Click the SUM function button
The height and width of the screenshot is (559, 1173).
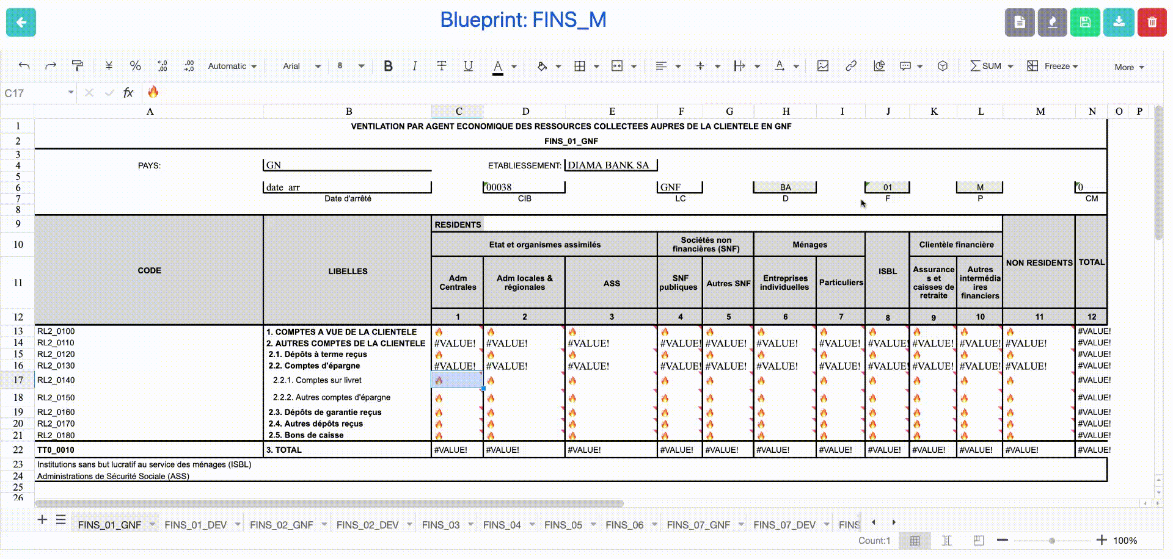pyautogui.click(x=985, y=66)
